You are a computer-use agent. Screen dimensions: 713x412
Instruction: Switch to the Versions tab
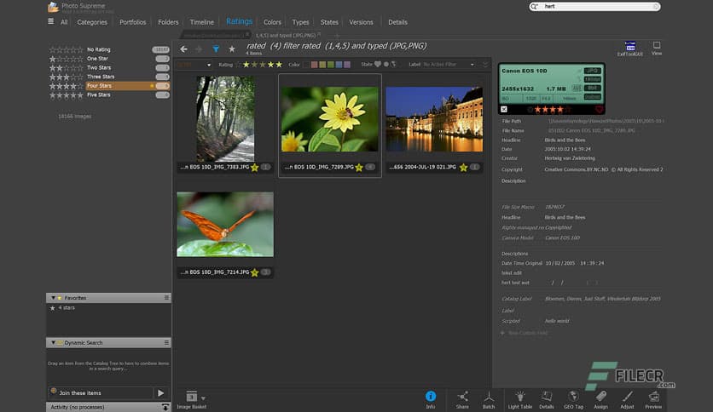click(361, 22)
